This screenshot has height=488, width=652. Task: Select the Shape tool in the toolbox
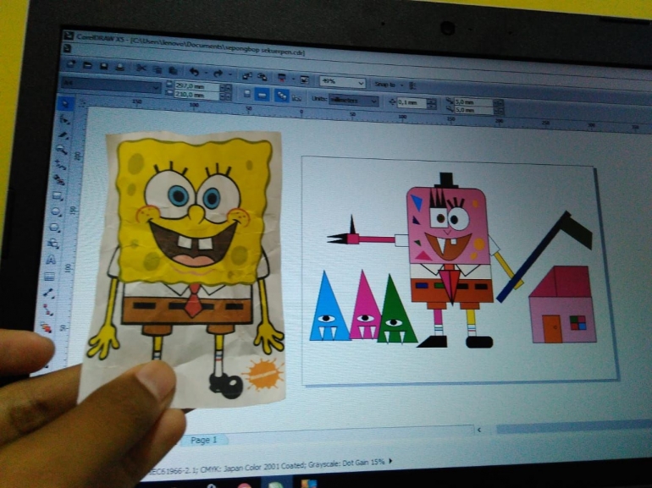coord(65,119)
